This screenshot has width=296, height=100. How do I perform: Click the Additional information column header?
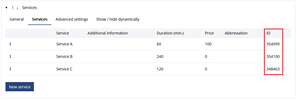108,33
